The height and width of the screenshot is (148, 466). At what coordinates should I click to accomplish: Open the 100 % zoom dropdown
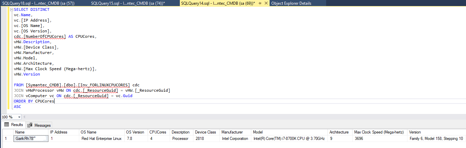19,117
